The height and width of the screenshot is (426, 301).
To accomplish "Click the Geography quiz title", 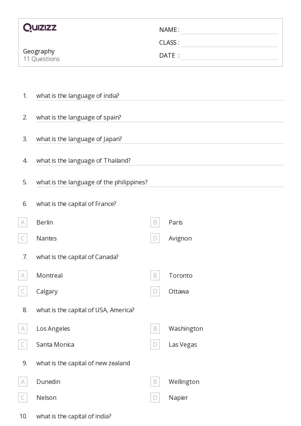I will [x=39, y=51].
